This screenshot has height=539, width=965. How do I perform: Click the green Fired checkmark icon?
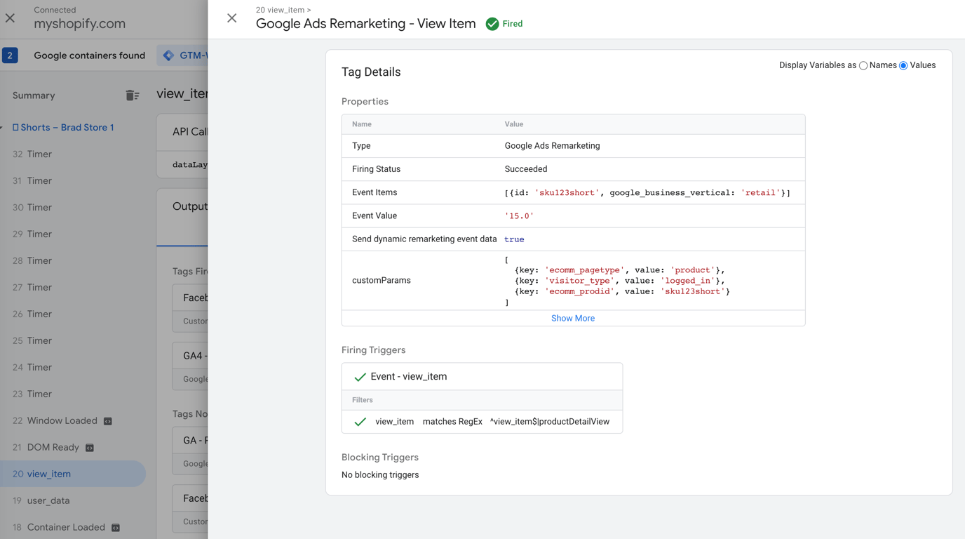coord(492,24)
